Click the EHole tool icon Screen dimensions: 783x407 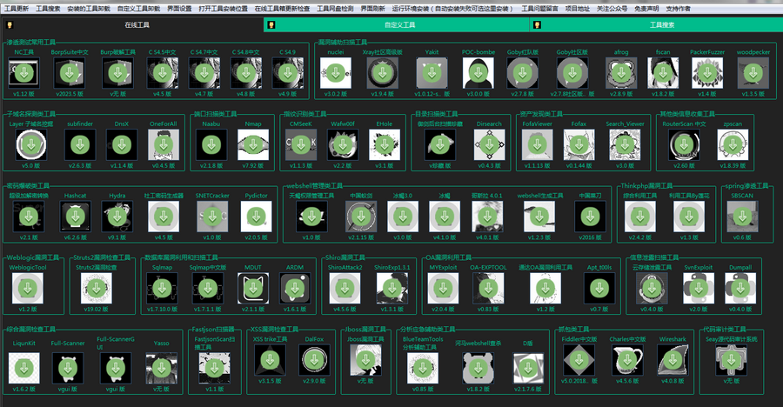click(385, 145)
